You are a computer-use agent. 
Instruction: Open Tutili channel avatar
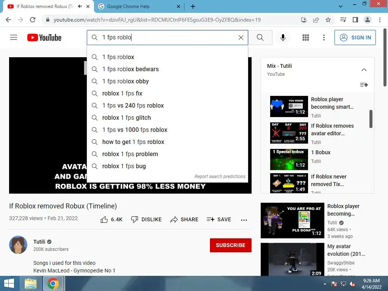click(x=18, y=245)
